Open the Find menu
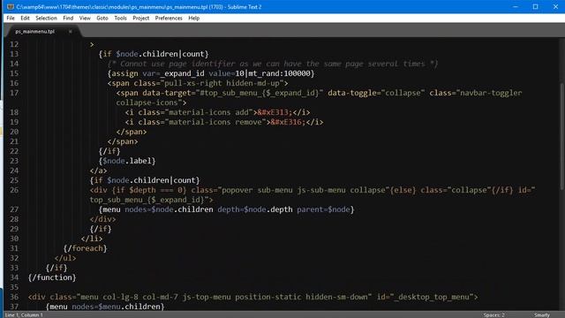 tap(68, 18)
